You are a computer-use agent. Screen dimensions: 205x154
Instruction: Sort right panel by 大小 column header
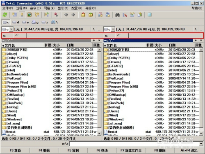[x=161, y=45]
